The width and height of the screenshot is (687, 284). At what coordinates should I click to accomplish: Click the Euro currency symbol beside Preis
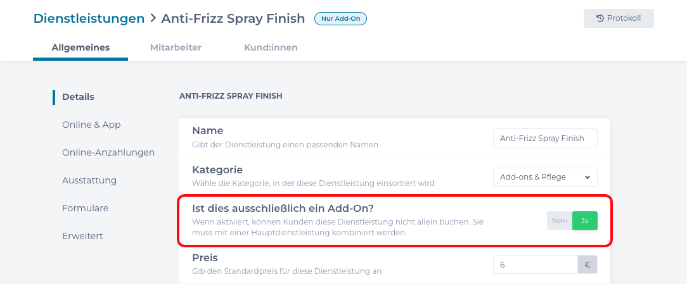click(x=587, y=264)
